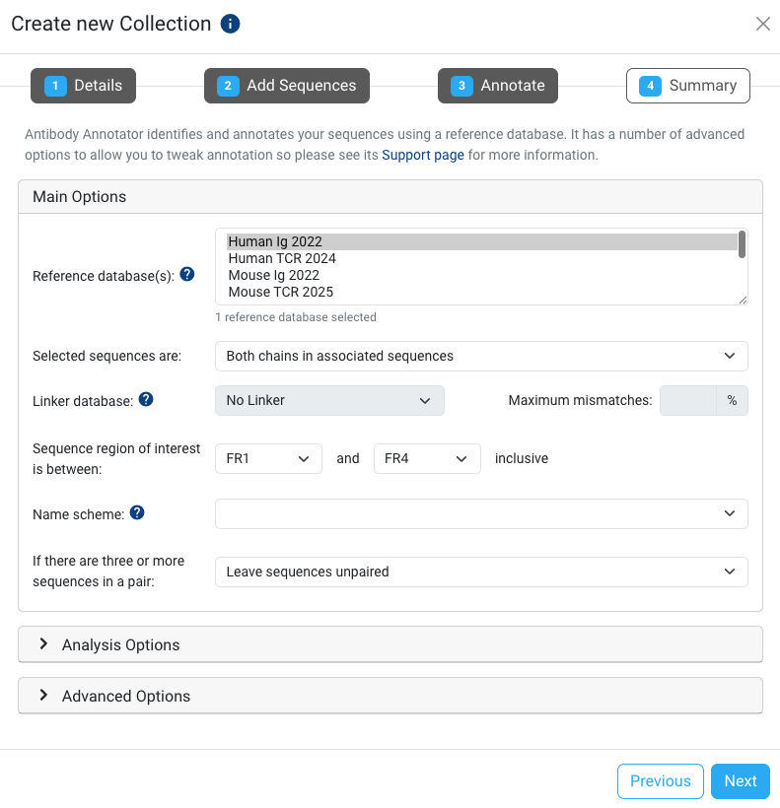Viewport: 780px width, 808px height.
Task: Select Mouse TCR 2025 in reference list
Action: click(281, 292)
